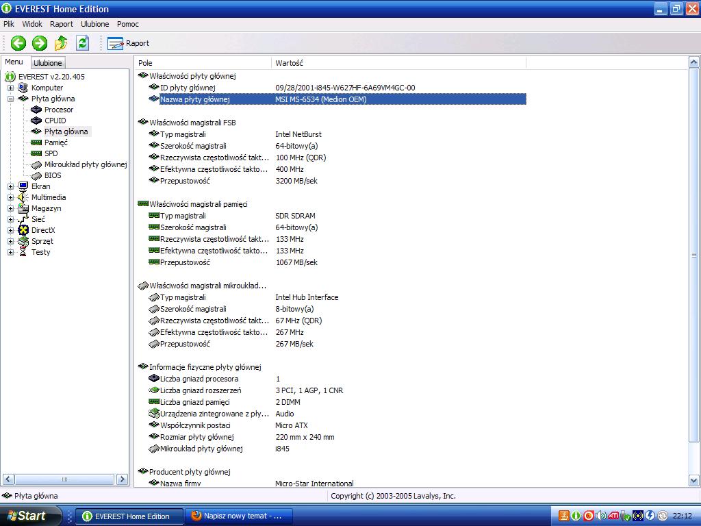Click the Sprzęt hardware icon

click(23, 241)
